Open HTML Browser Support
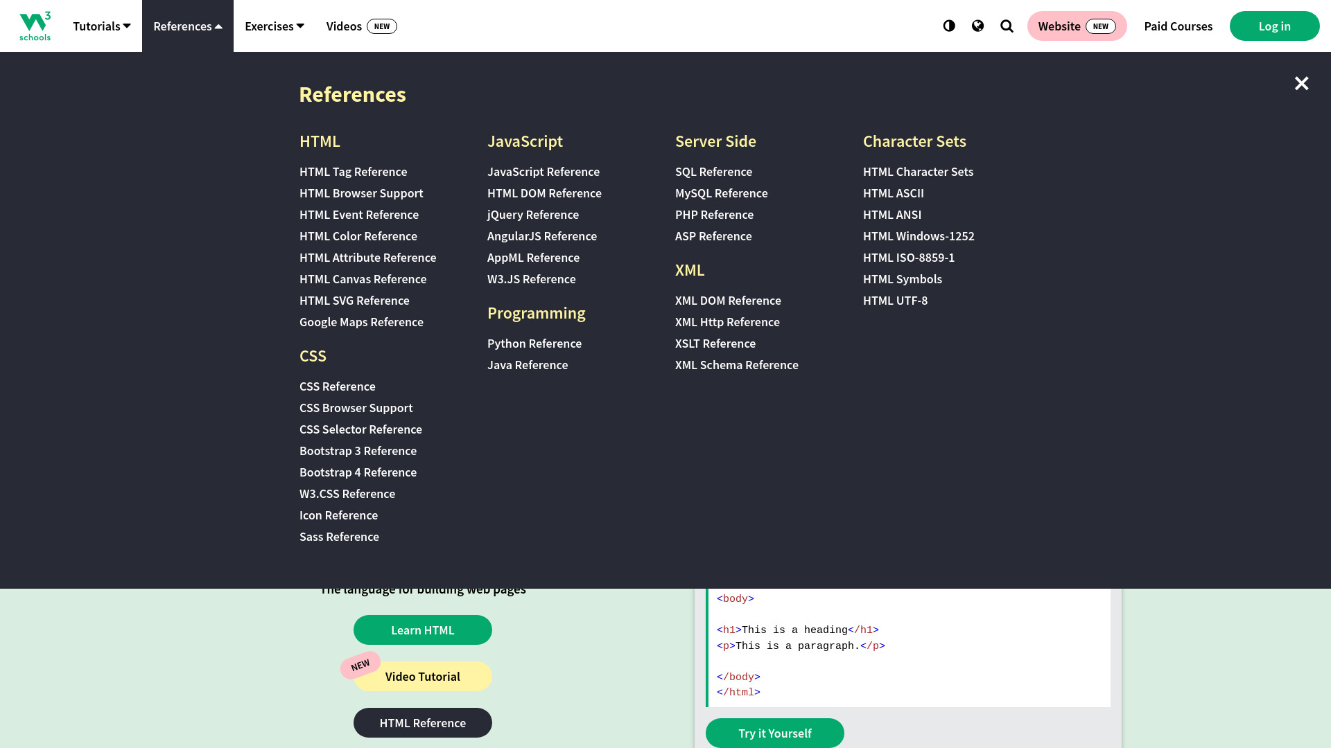The image size is (1331, 748). [361, 193]
